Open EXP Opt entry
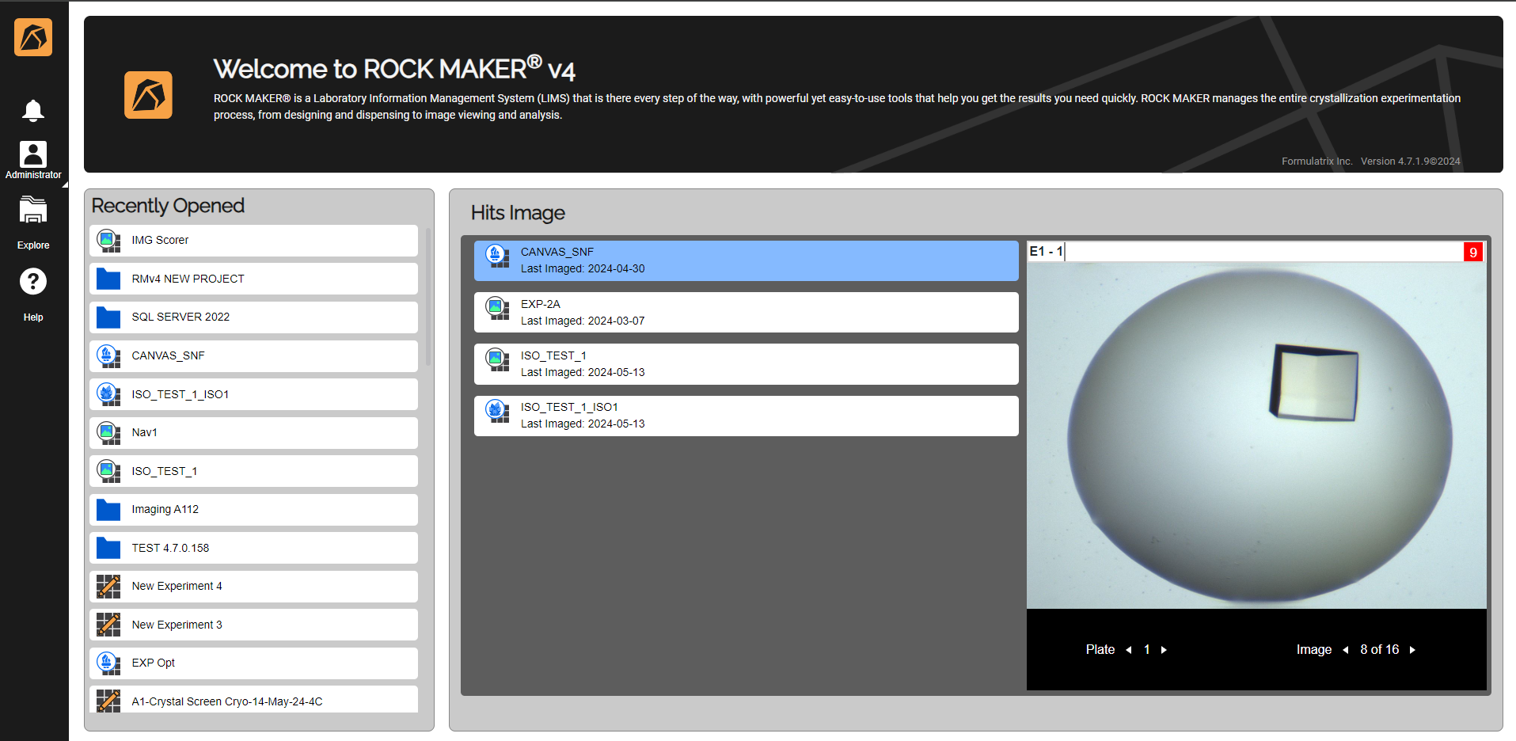The image size is (1516, 741). point(253,663)
